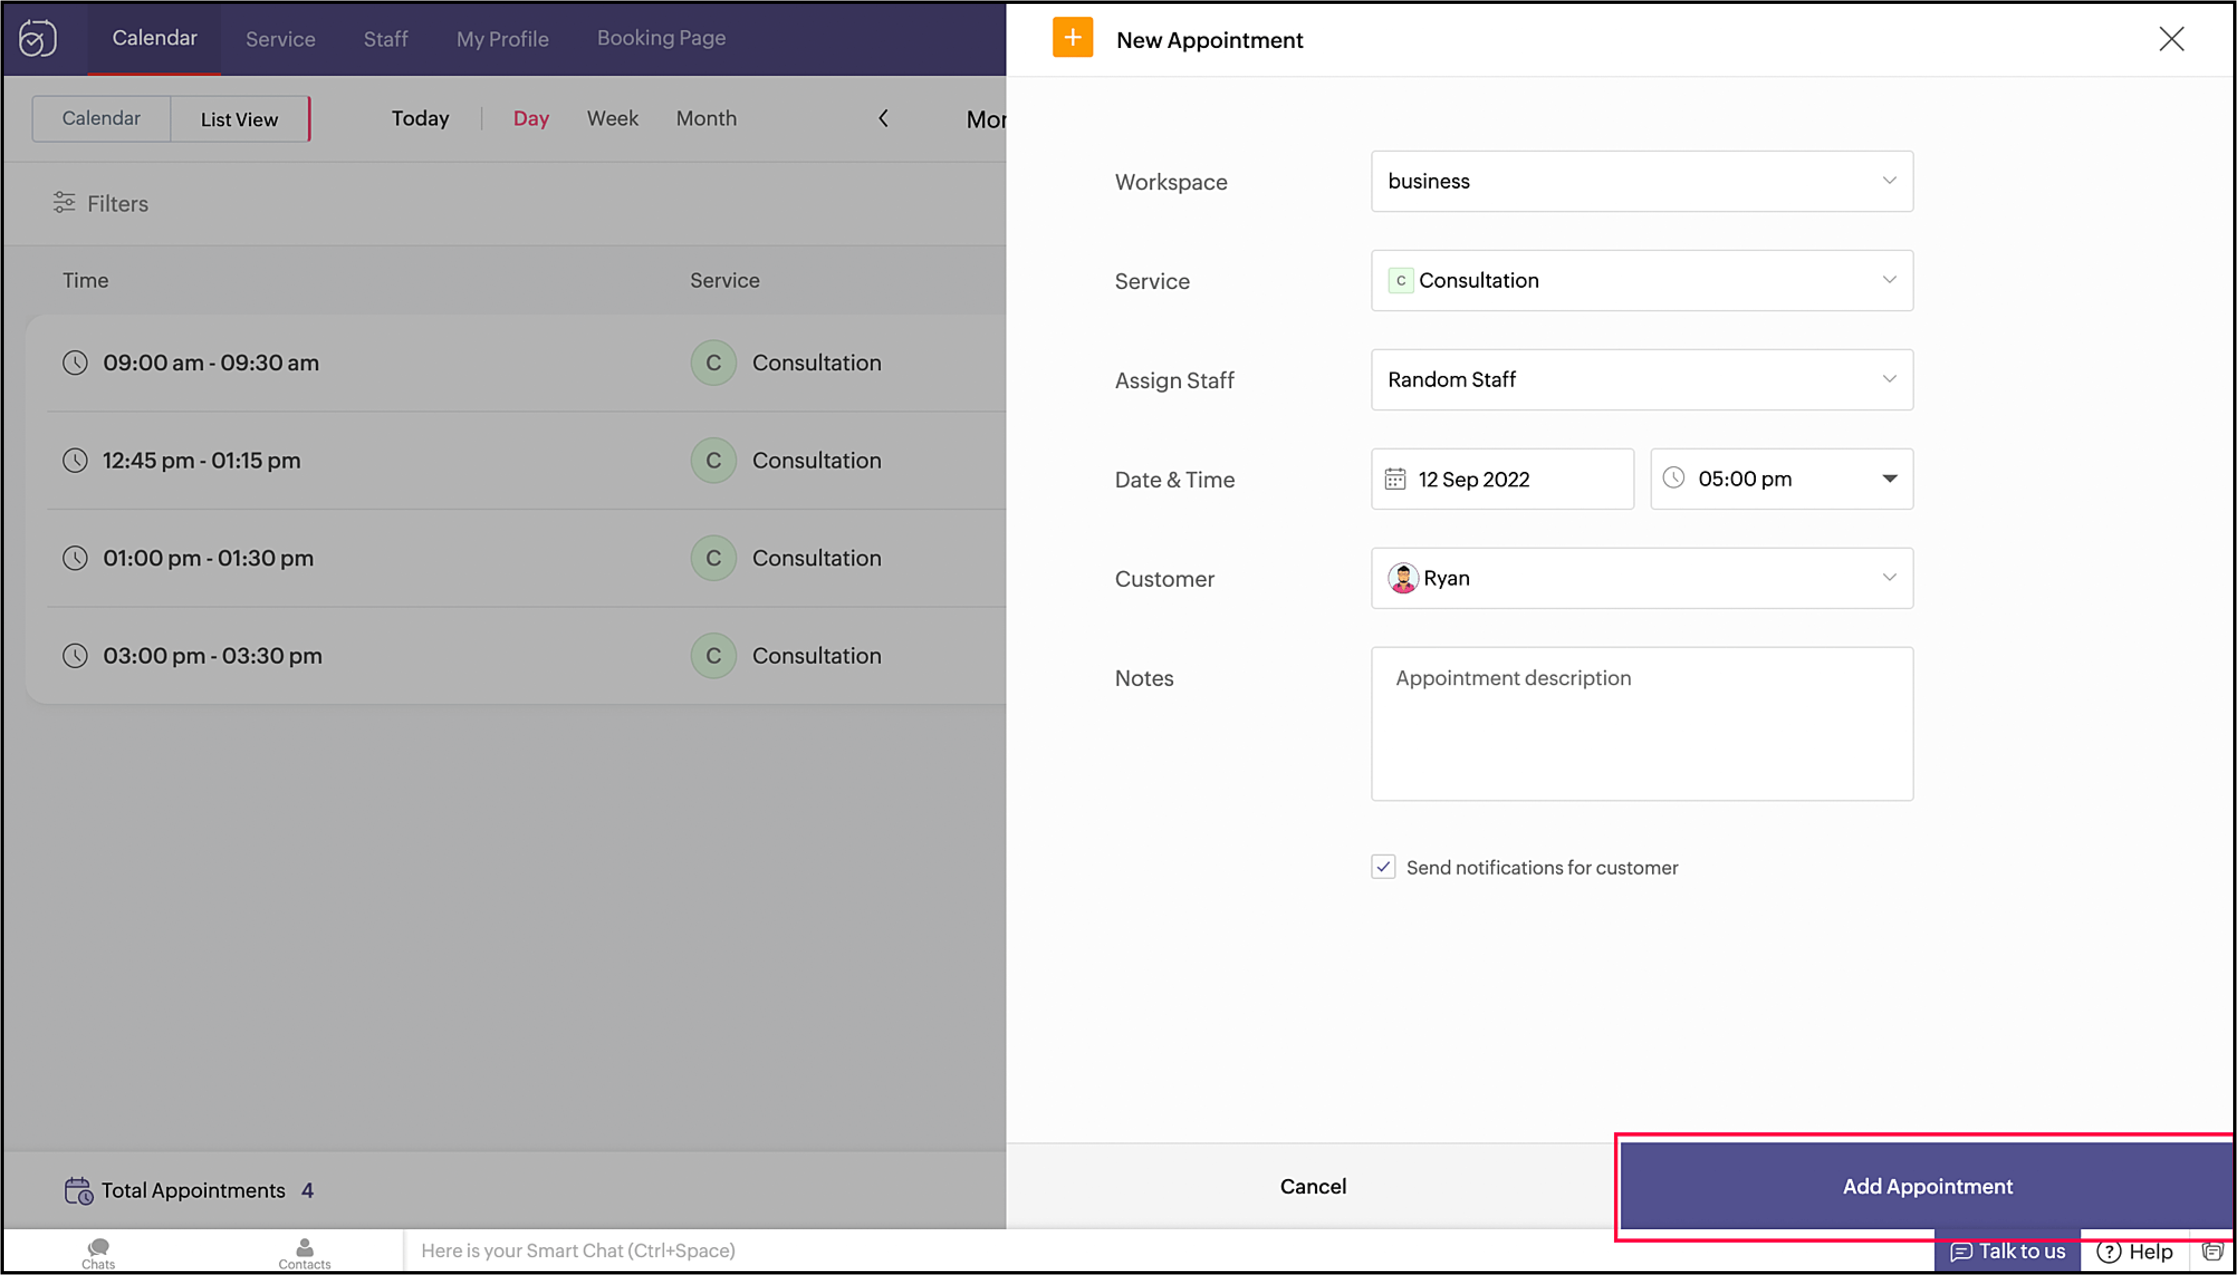This screenshot has height=1275, width=2237.
Task: Click the Filters sliders icon
Action: point(64,202)
